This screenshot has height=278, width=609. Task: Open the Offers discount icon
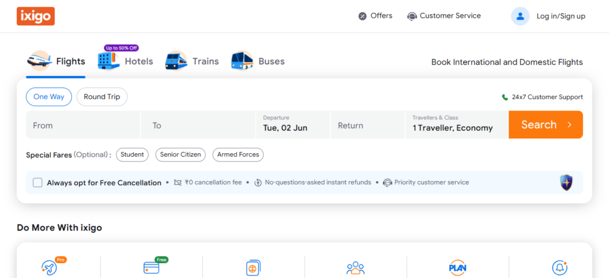click(x=362, y=16)
